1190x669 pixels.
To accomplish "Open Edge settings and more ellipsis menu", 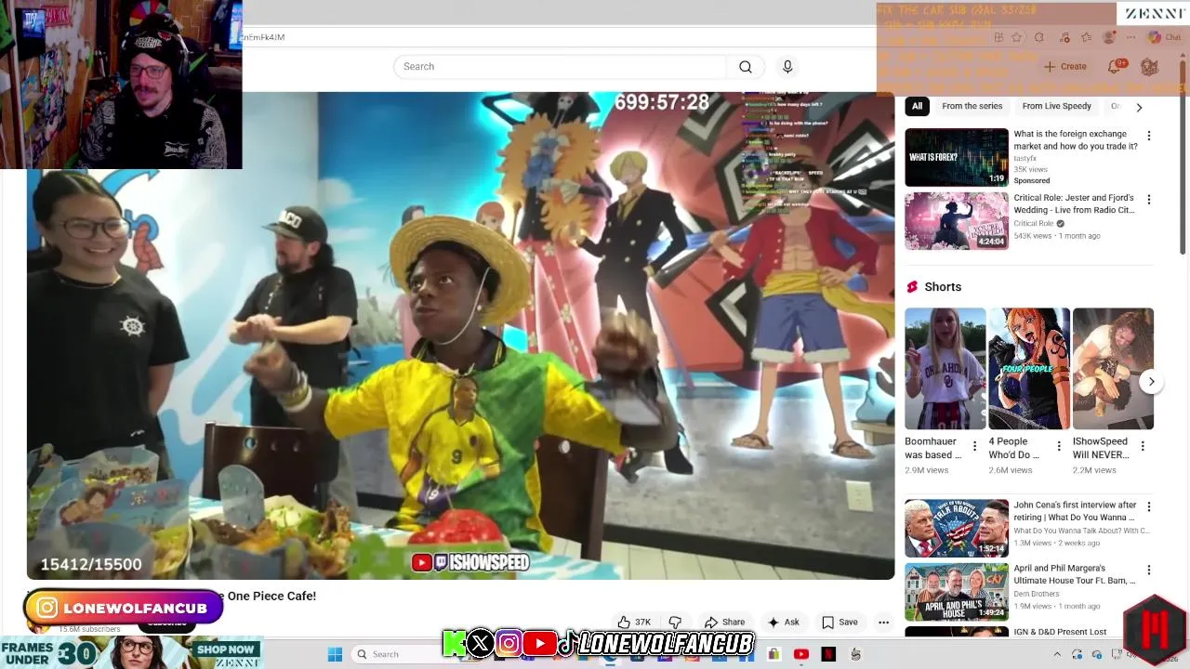I will (1130, 37).
